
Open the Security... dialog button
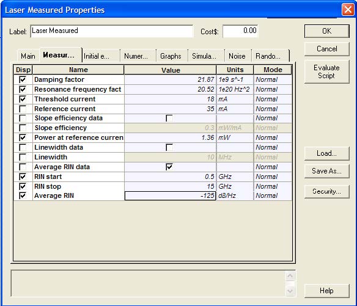coord(326,192)
